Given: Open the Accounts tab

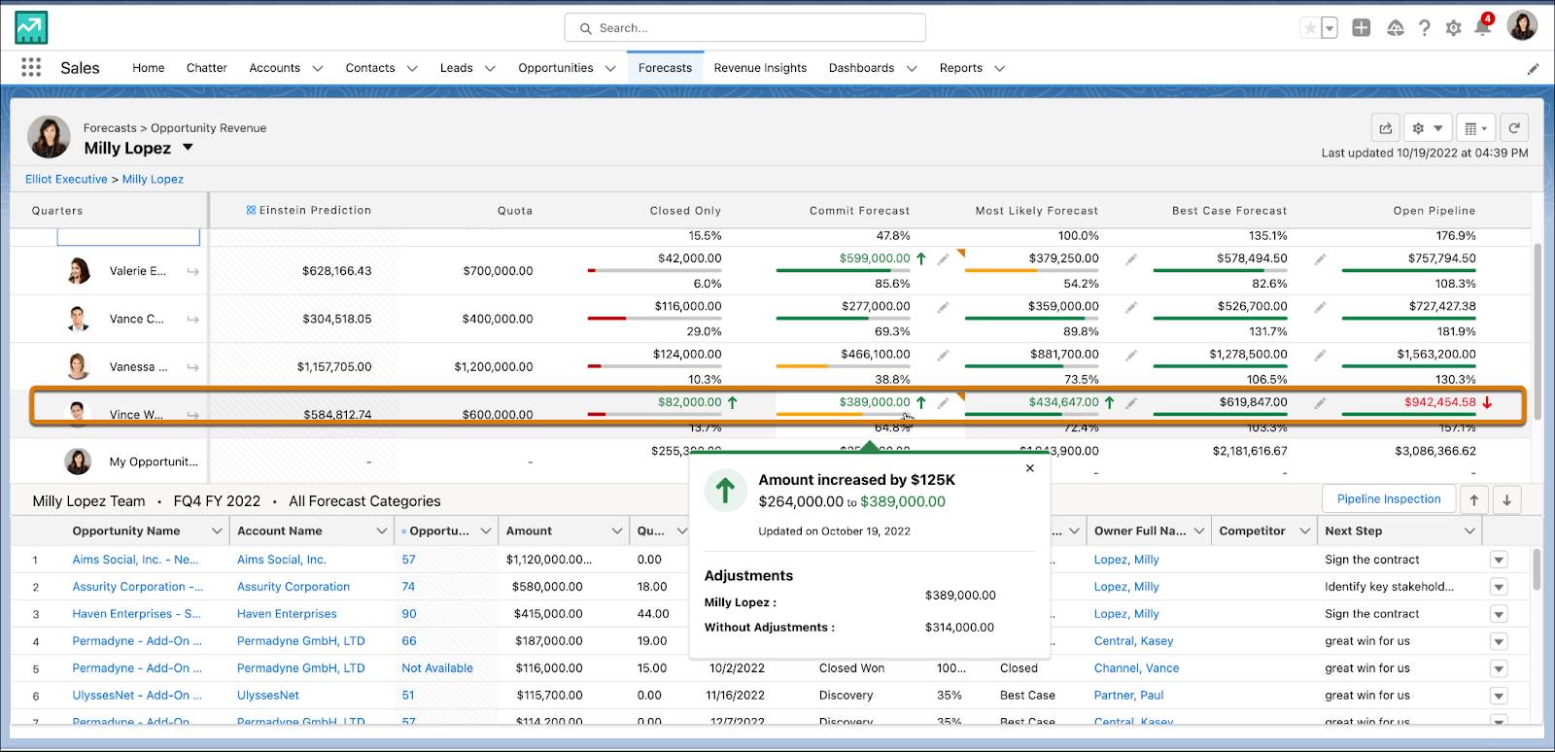Looking at the screenshot, I should coord(274,68).
